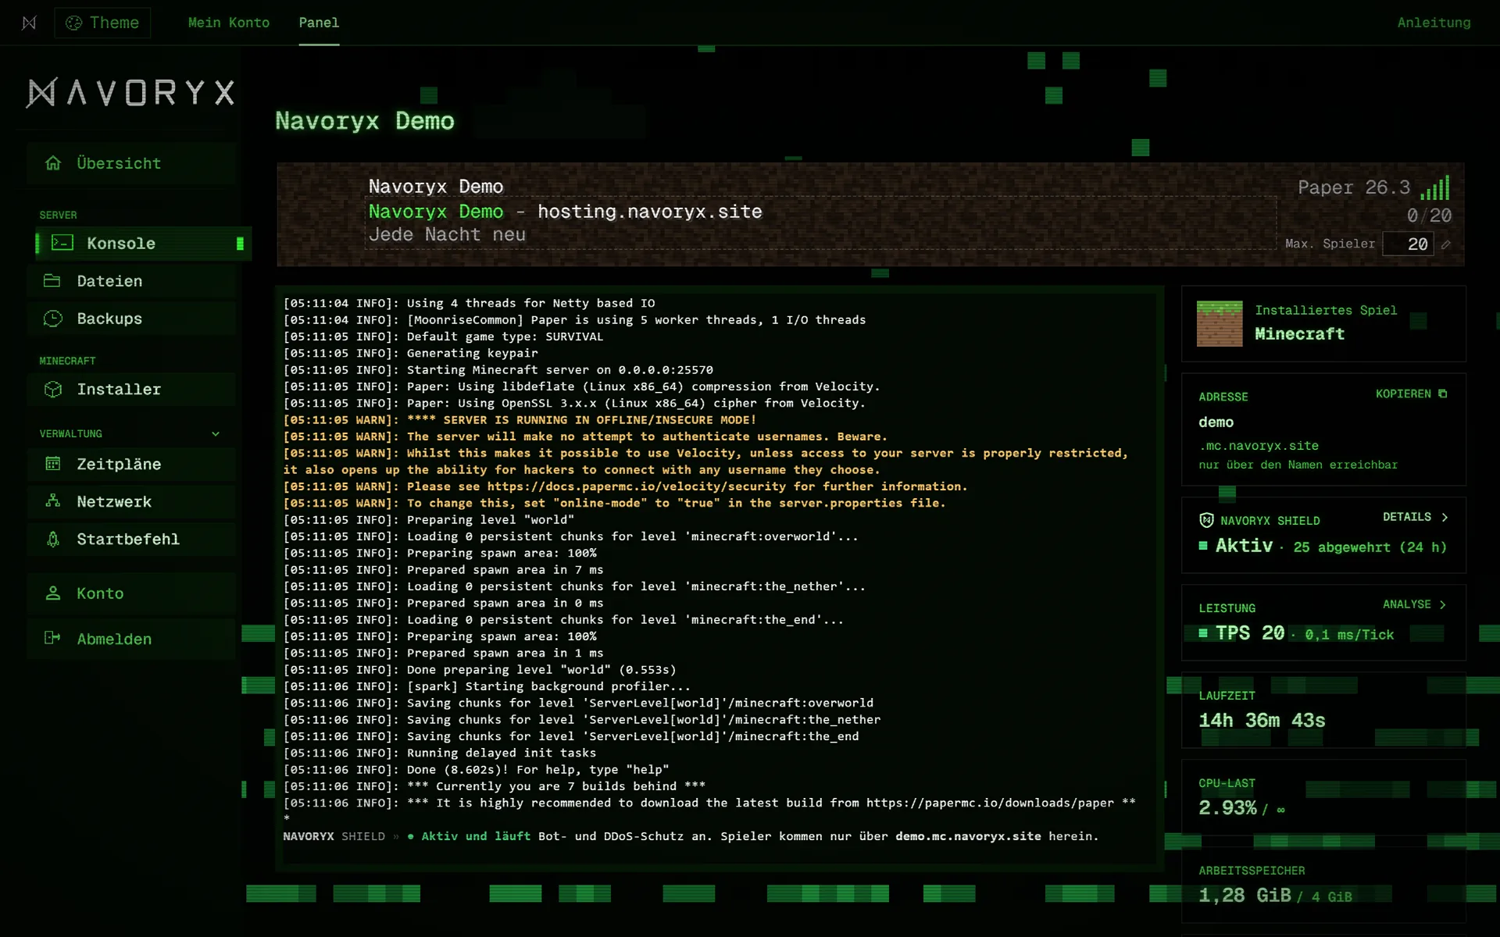Click the rocket icon beside Startbefehl
The image size is (1500, 937).
[x=53, y=539]
